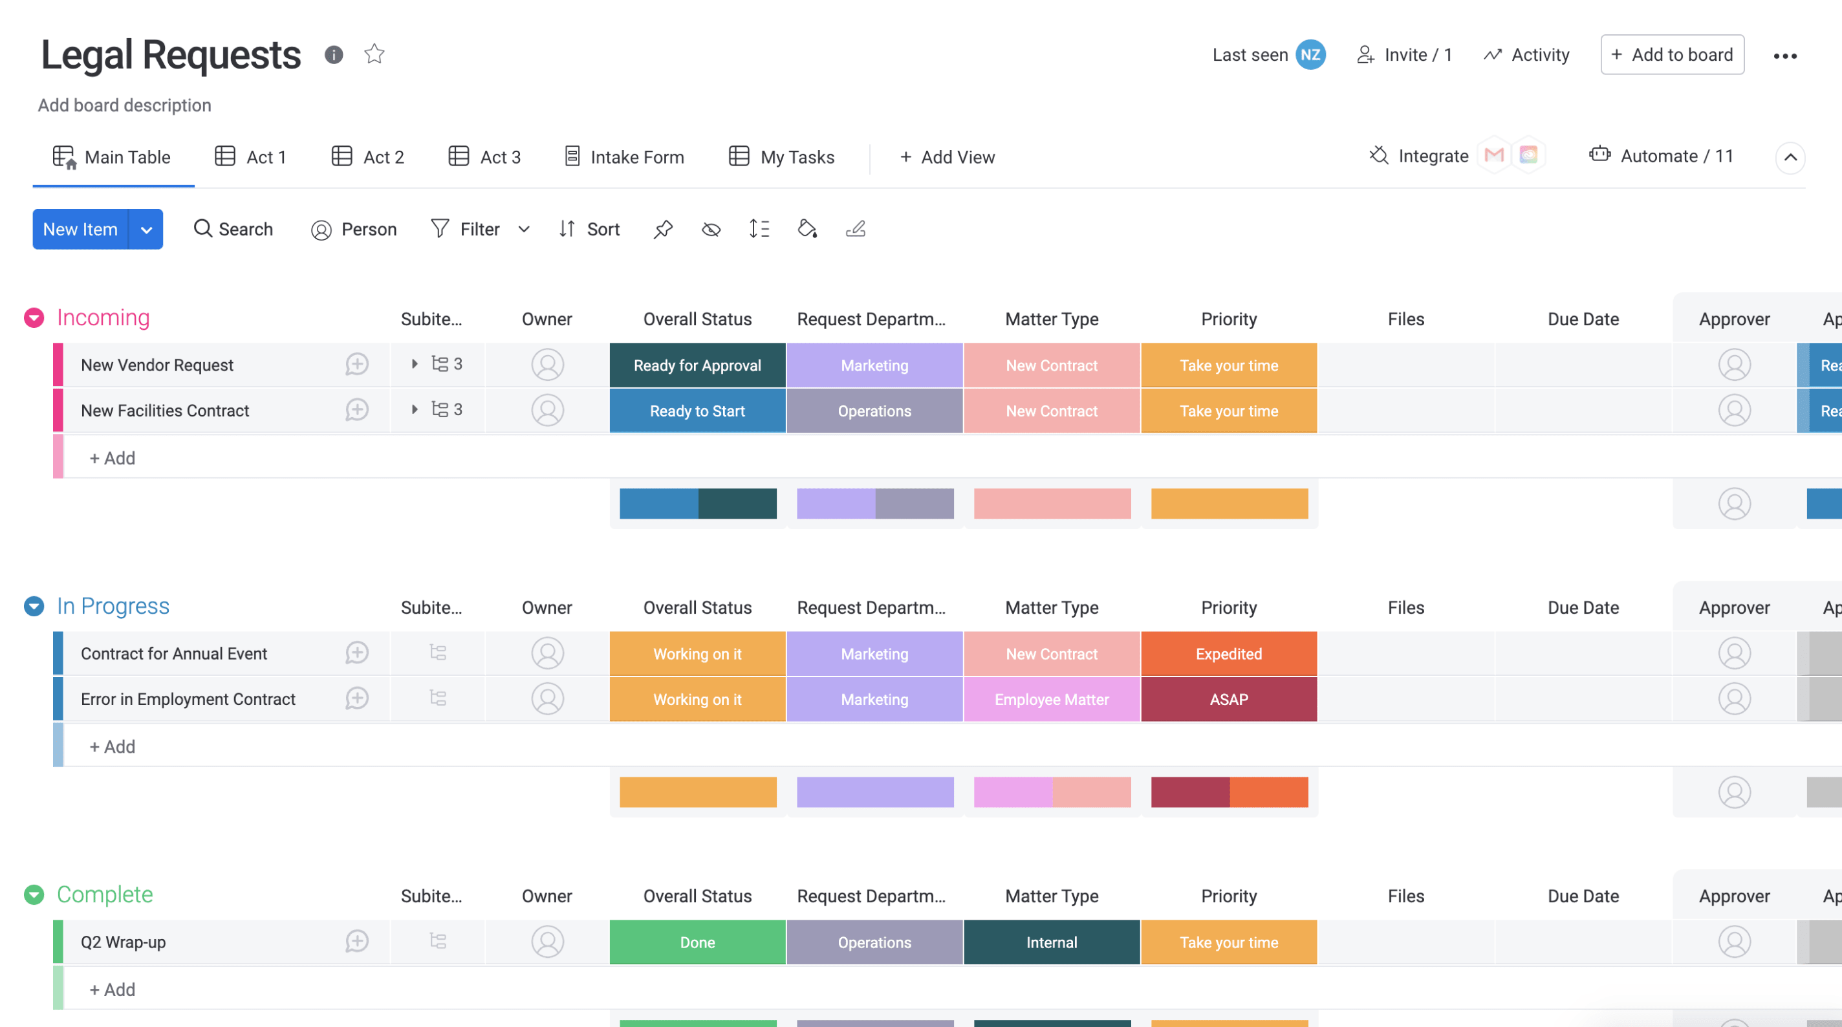Viewport: 1842px width, 1027px height.
Task: Set approver for Contract for Annual Event
Action: 1734,653
